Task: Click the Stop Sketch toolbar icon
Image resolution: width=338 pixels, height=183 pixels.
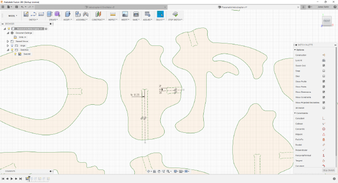Action: click(x=175, y=14)
